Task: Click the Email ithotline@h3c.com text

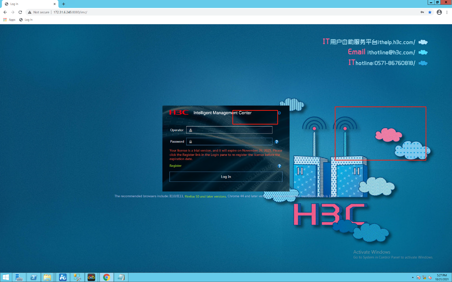Action: tap(381, 52)
